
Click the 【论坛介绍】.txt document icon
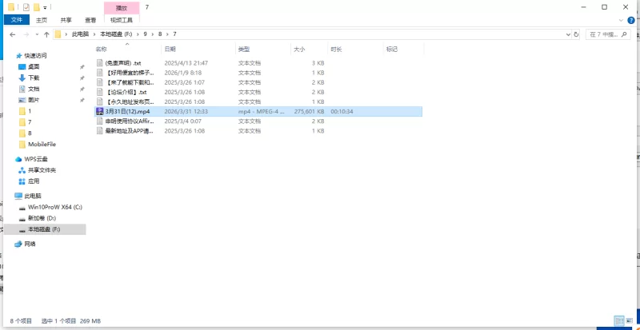point(99,92)
